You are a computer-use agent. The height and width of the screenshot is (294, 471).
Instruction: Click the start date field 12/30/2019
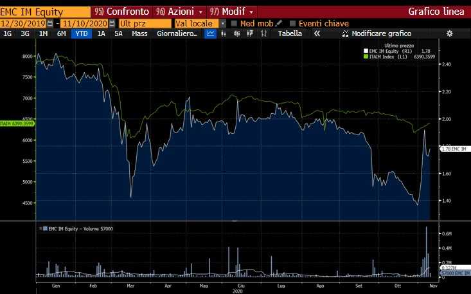[x=23, y=23]
